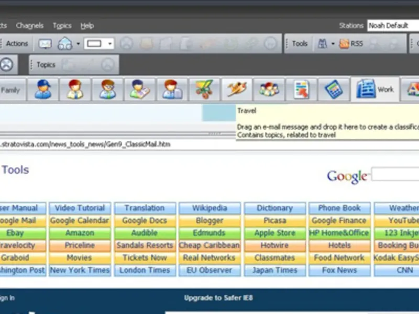The image size is (419, 314).
Task: Click the Google logo
Action: pyautogui.click(x=347, y=176)
